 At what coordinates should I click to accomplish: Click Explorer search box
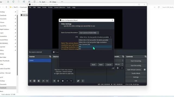coord(168,7)
